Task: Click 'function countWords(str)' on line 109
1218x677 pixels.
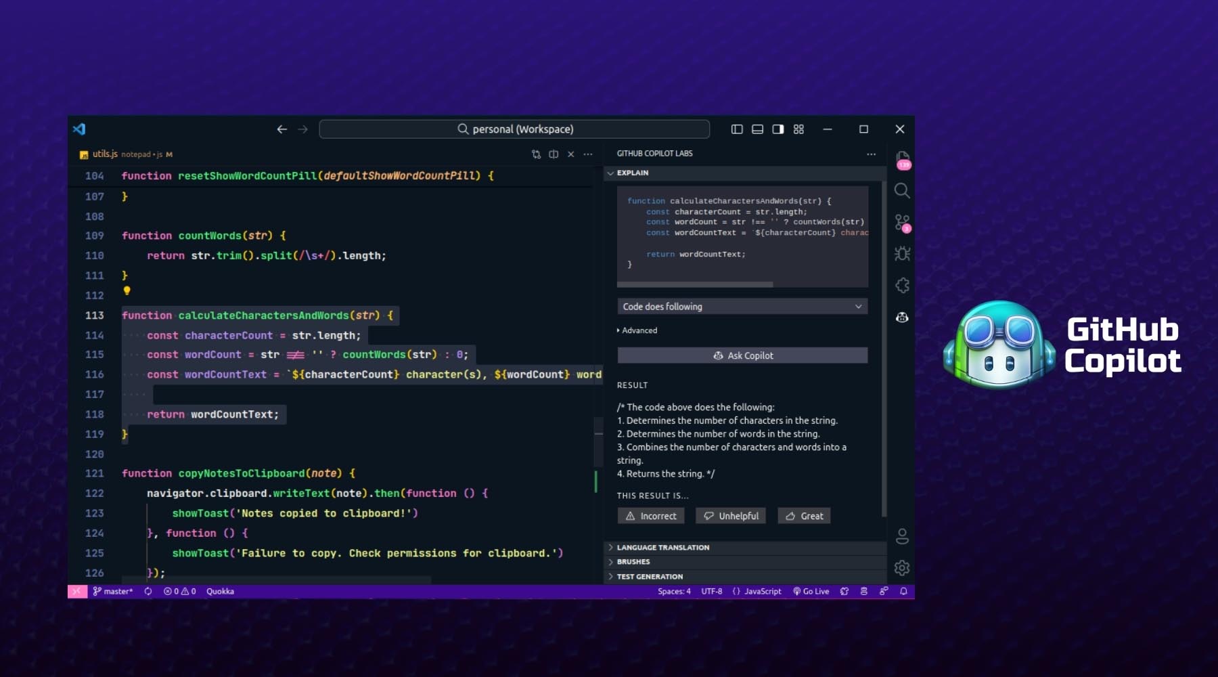Action: [197, 236]
